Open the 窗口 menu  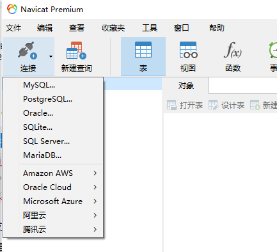point(181,28)
